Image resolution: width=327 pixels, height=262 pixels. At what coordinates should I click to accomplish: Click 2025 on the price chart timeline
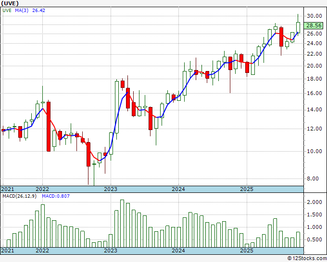247,189
